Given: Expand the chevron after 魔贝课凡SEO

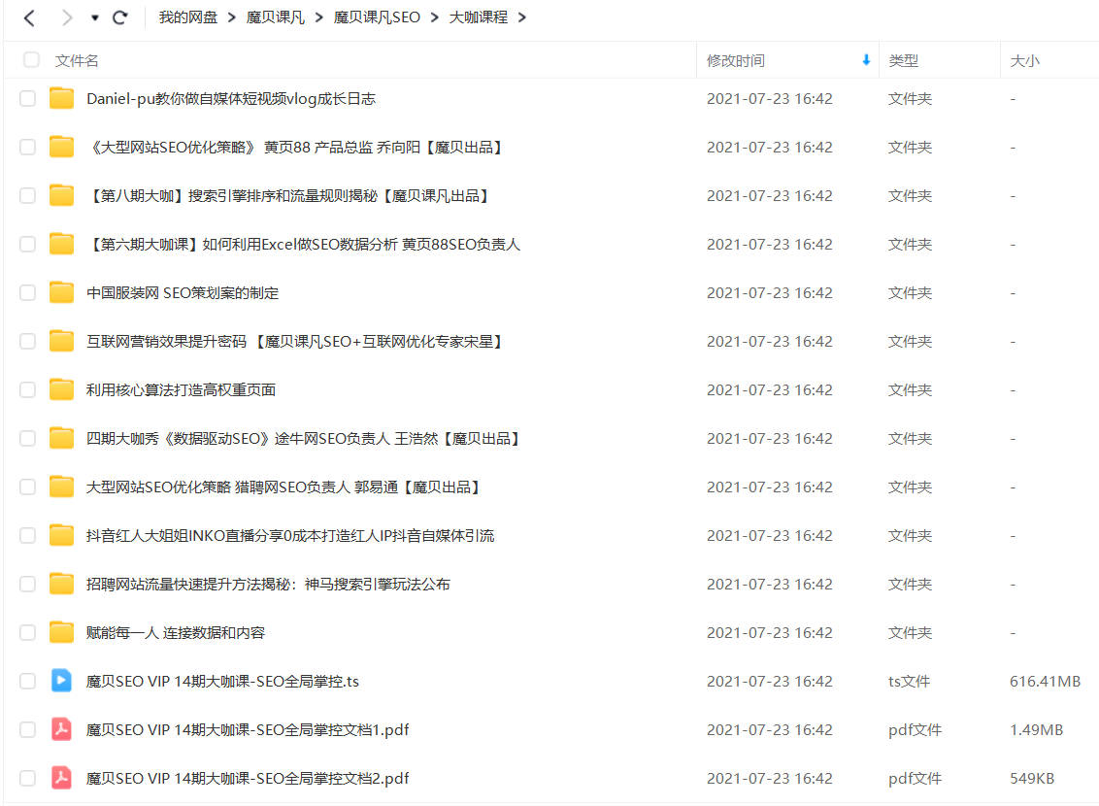Looking at the screenshot, I should (435, 17).
